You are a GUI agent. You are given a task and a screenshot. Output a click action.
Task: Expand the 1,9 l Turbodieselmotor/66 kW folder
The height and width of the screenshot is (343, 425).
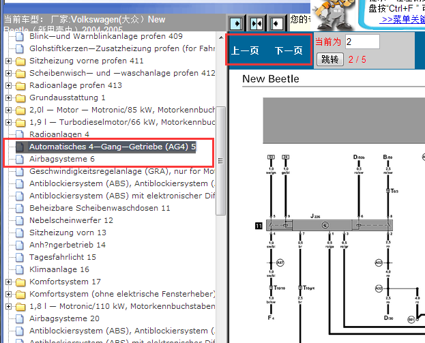click(x=8, y=122)
